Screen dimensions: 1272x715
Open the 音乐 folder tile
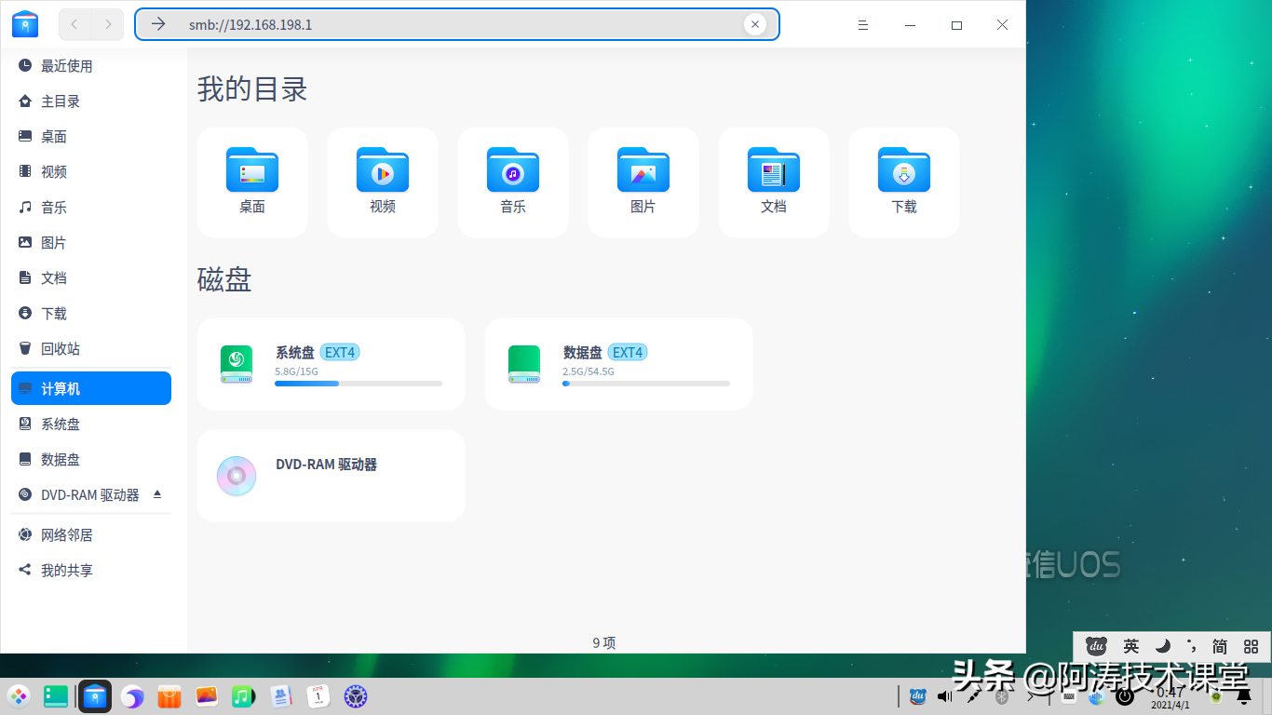[x=513, y=182]
